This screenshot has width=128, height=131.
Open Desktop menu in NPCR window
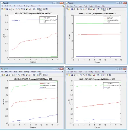(27, 72)
